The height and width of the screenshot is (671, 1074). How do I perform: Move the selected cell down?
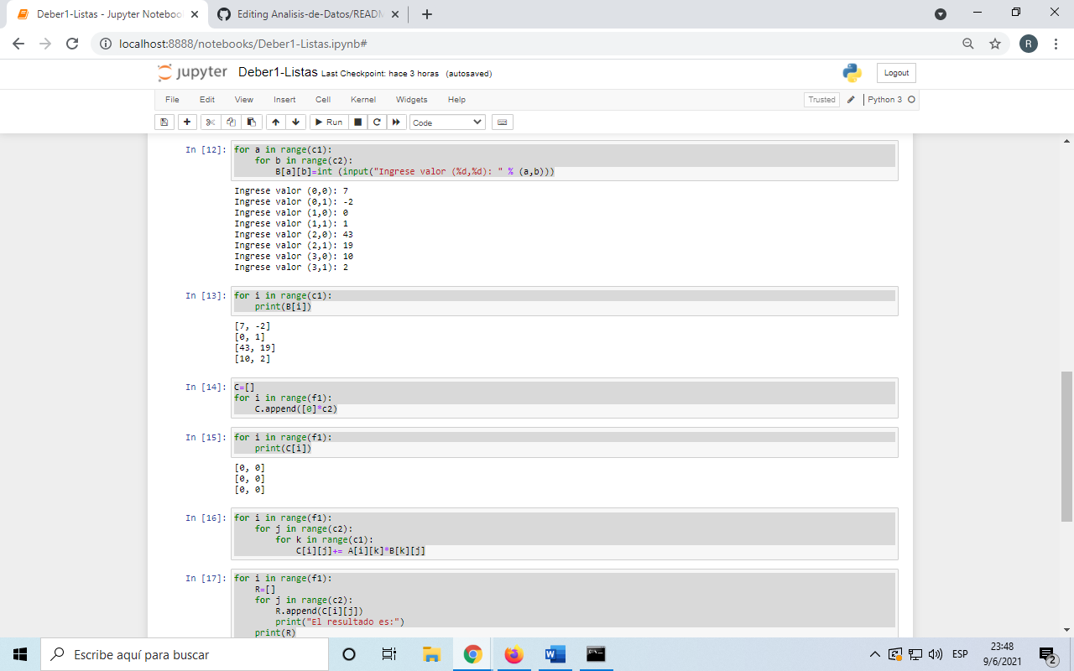tap(295, 122)
